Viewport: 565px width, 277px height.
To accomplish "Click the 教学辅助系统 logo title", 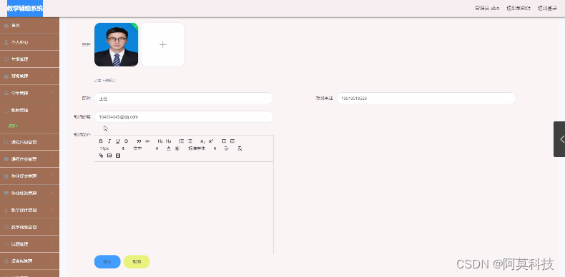I will (x=25, y=9).
